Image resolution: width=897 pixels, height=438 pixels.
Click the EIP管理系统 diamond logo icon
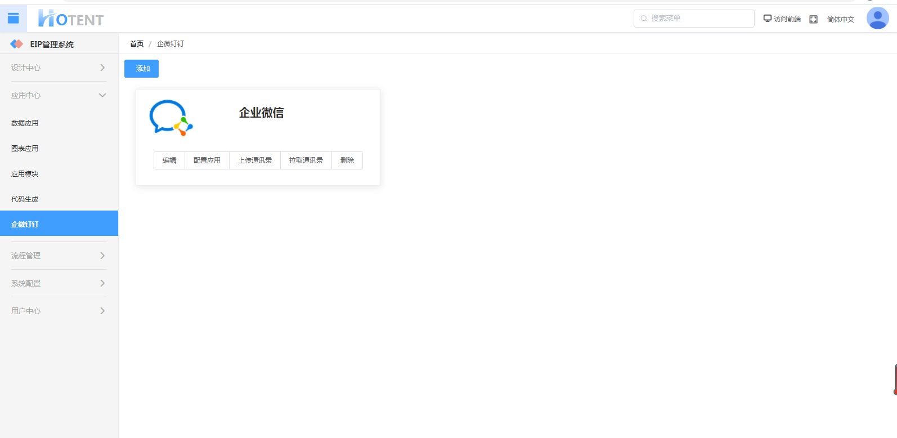[17, 44]
